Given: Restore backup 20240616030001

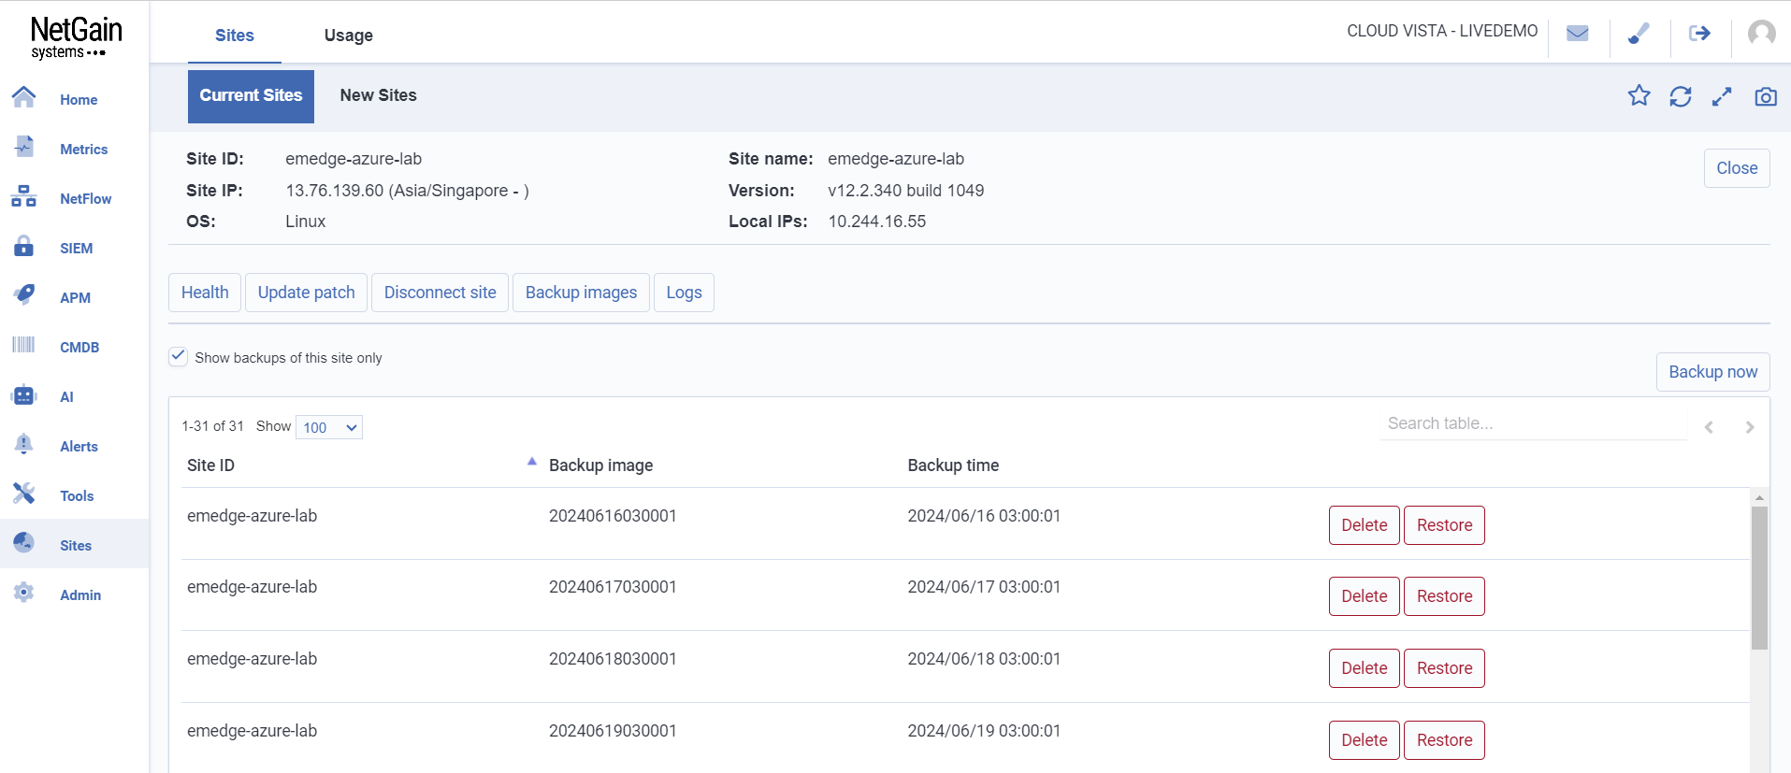Looking at the screenshot, I should click(x=1444, y=525).
